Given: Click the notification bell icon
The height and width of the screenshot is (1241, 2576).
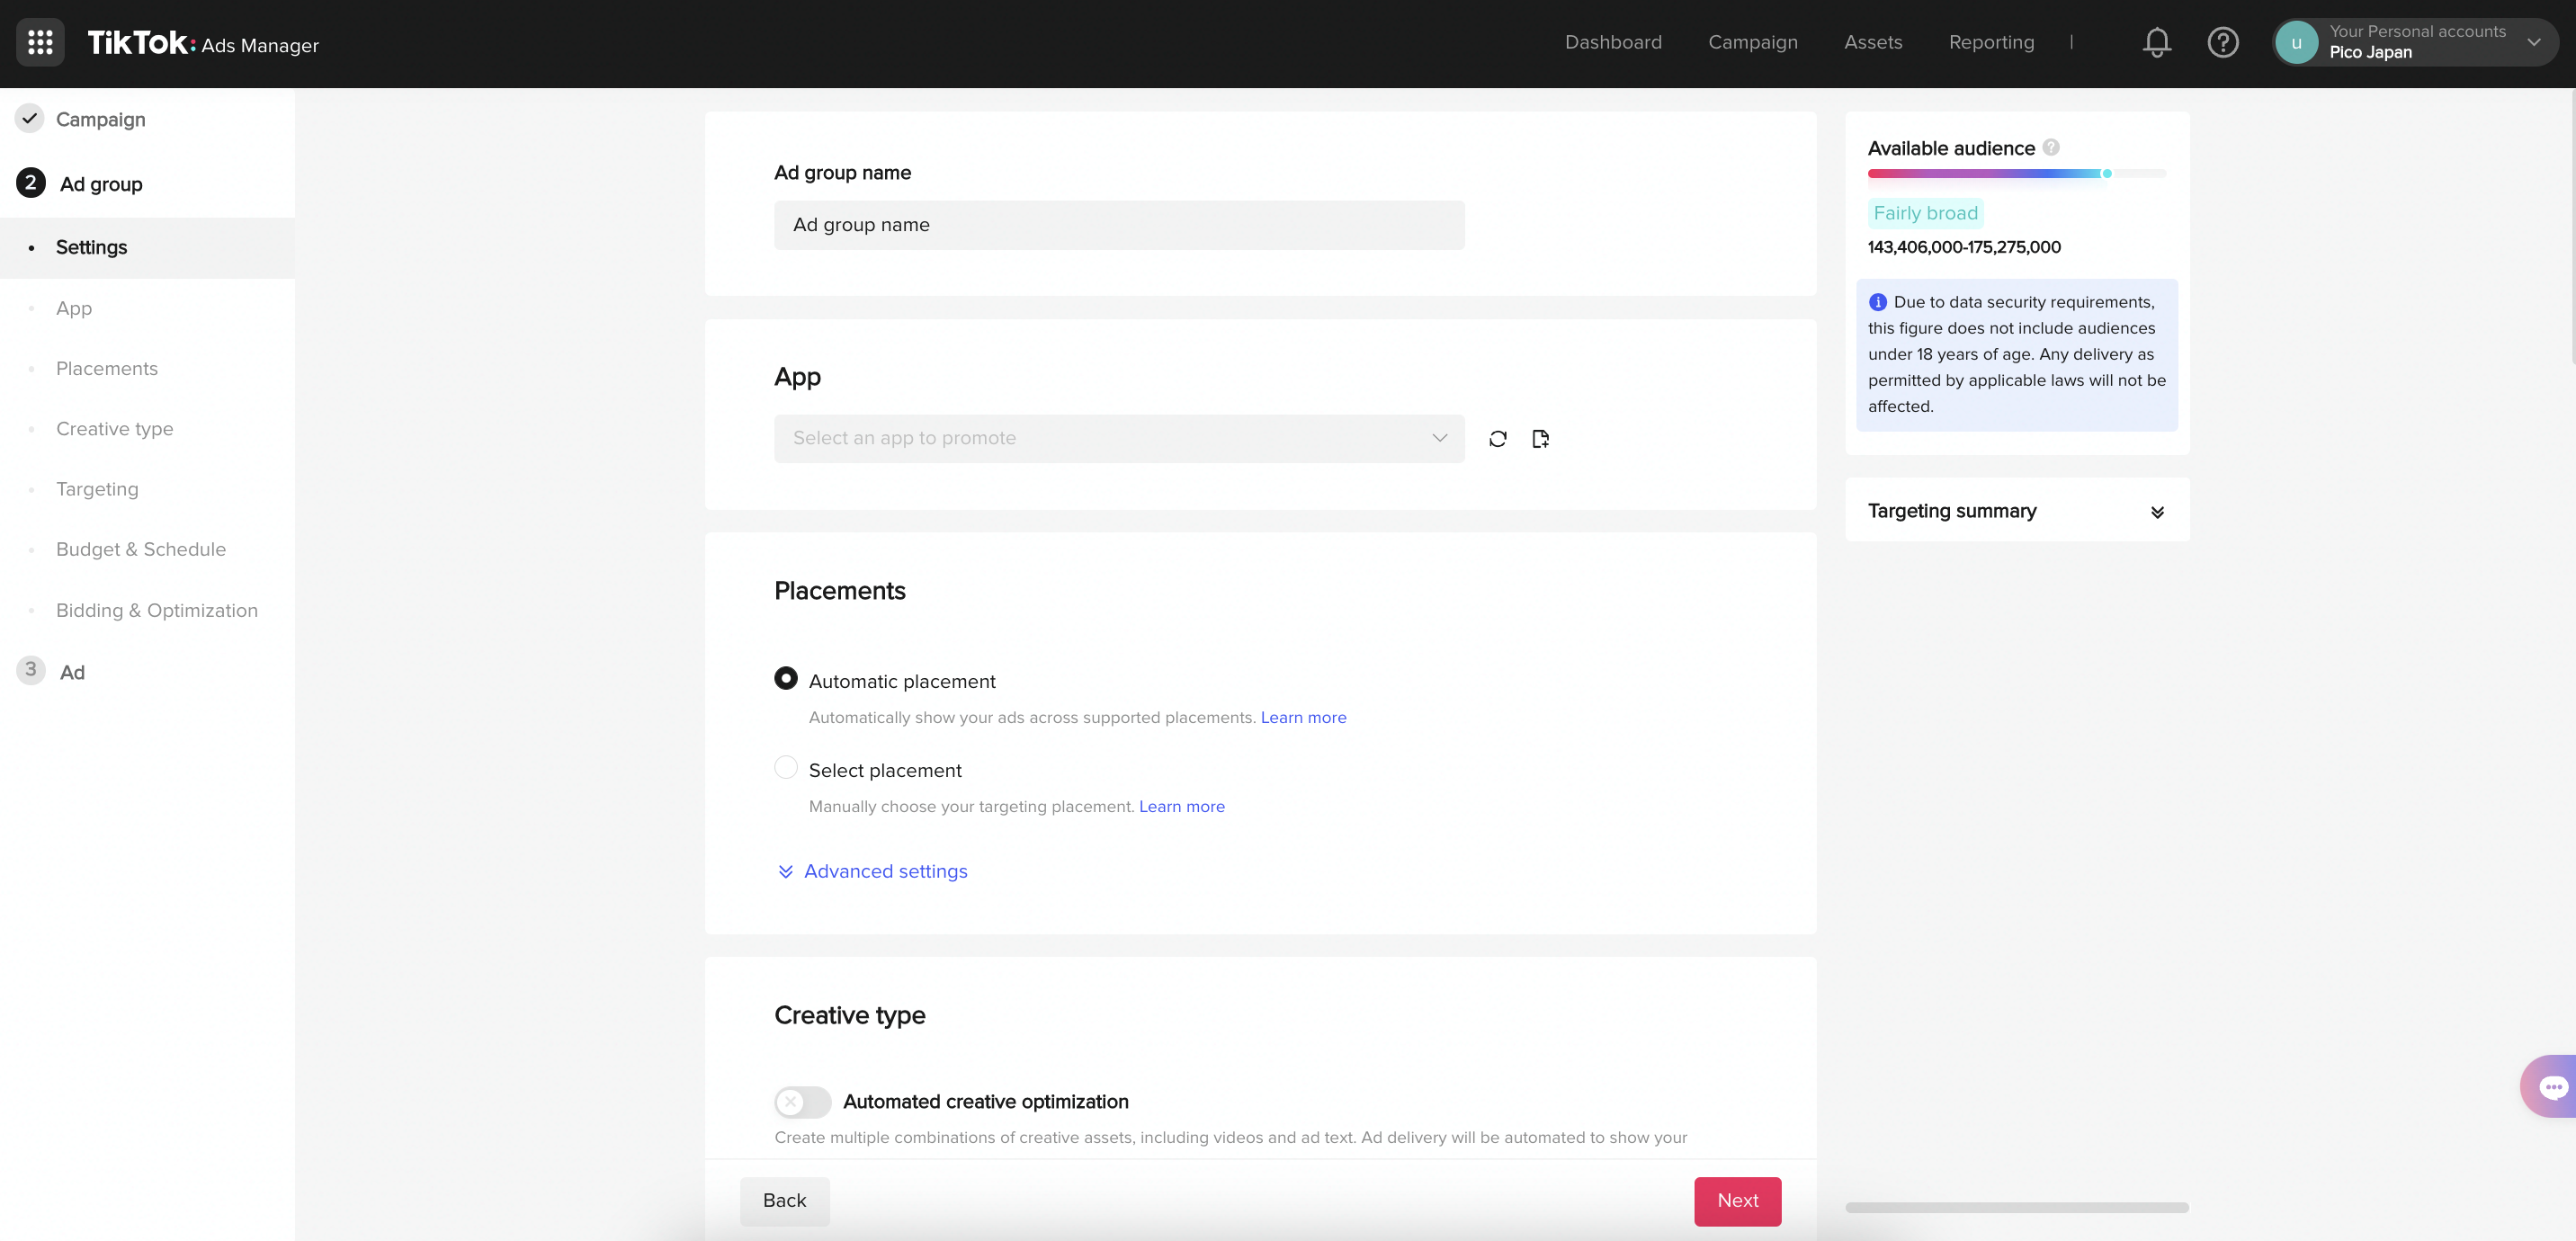Looking at the screenshot, I should (2155, 41).
